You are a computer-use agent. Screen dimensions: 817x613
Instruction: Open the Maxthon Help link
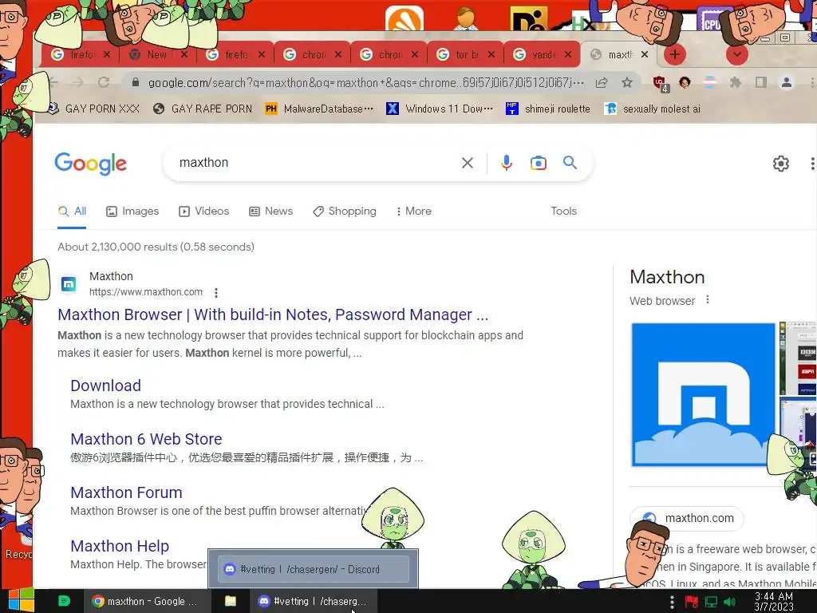[120, 546]
